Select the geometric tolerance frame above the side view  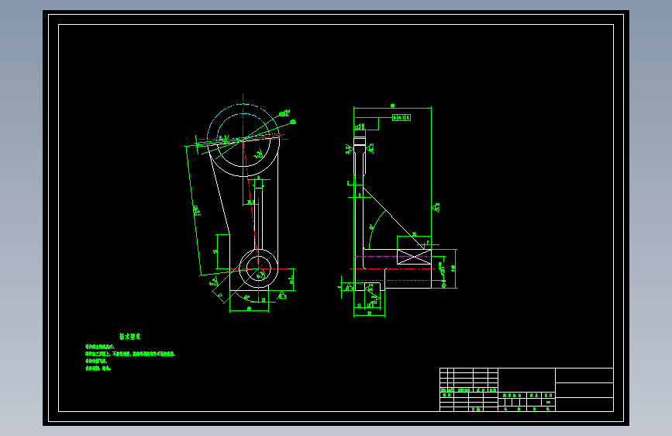401,117
